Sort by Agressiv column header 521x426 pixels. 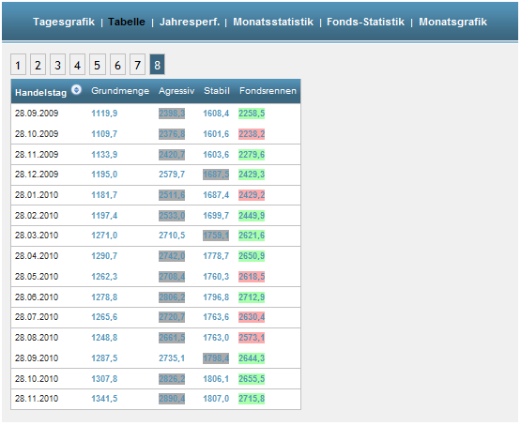pyautogui.click(x=176, y=91)
